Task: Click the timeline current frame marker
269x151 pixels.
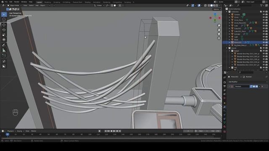Action: click(8, 134)
